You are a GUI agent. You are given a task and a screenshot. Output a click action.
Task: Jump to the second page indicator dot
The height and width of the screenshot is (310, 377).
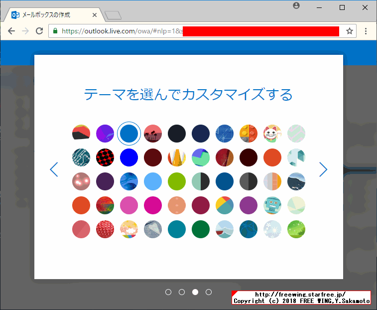point(182,292)
